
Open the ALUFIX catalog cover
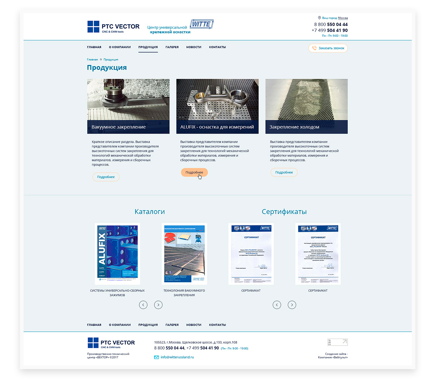click(117, 254)
